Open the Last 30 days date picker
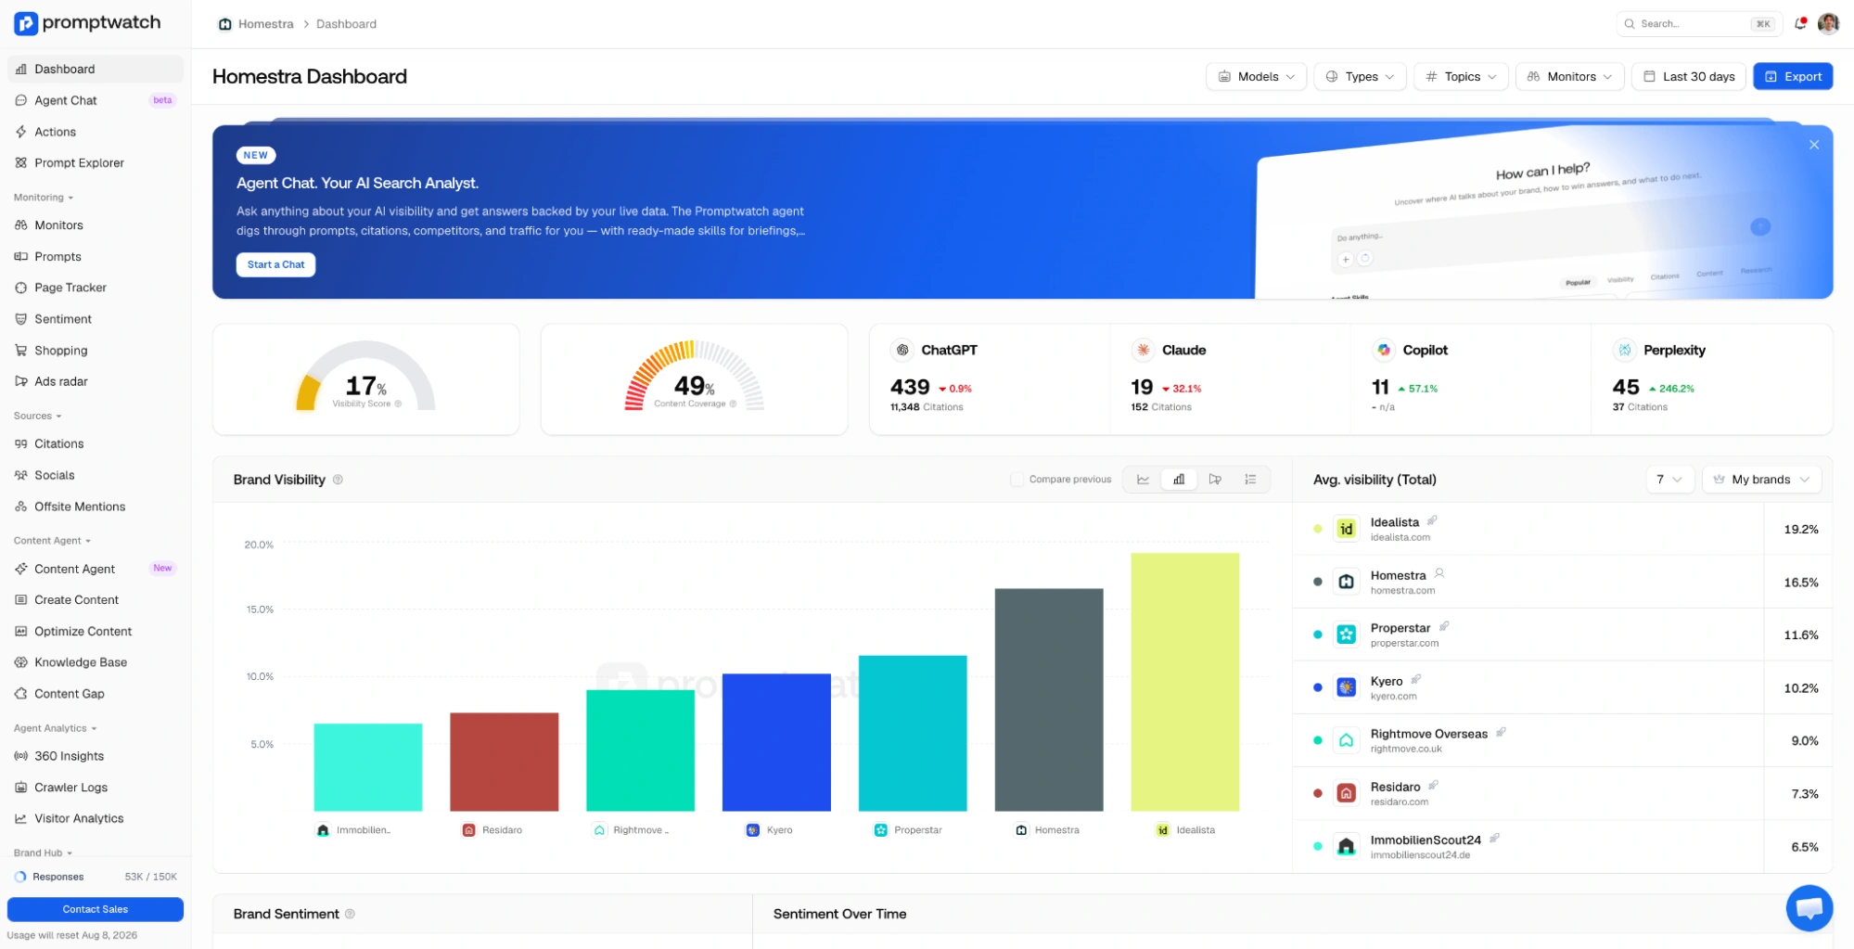The image size is (1854, 949). pyautogui.click(x=1689, y=76)
